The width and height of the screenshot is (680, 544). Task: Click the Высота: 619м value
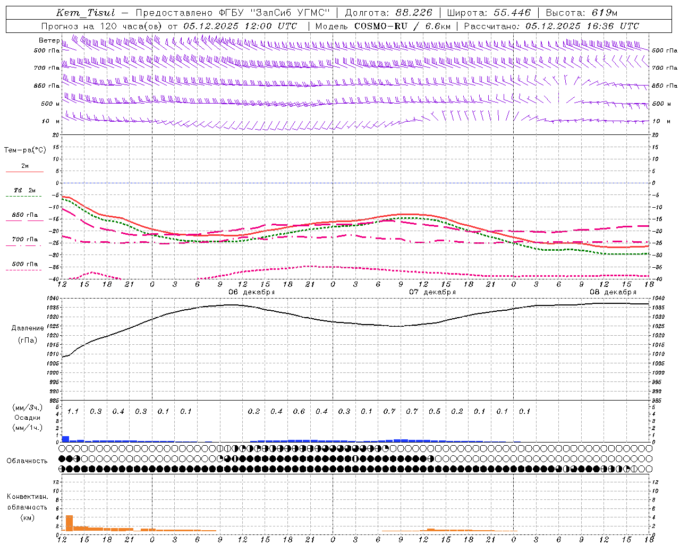pyautogui.click(x=582, y=13)
